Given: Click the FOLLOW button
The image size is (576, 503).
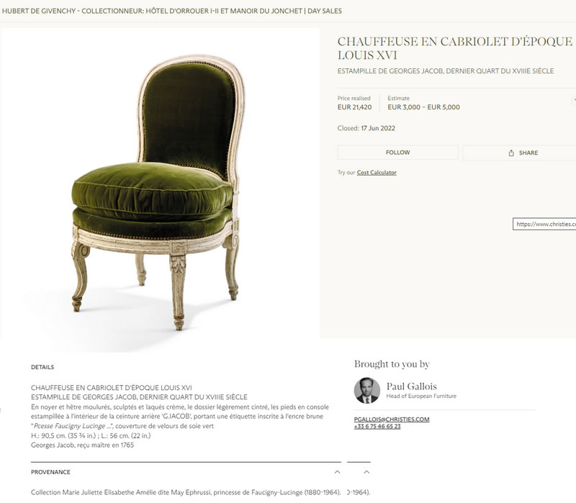Looking at the screenshot, I should point(398,153).
